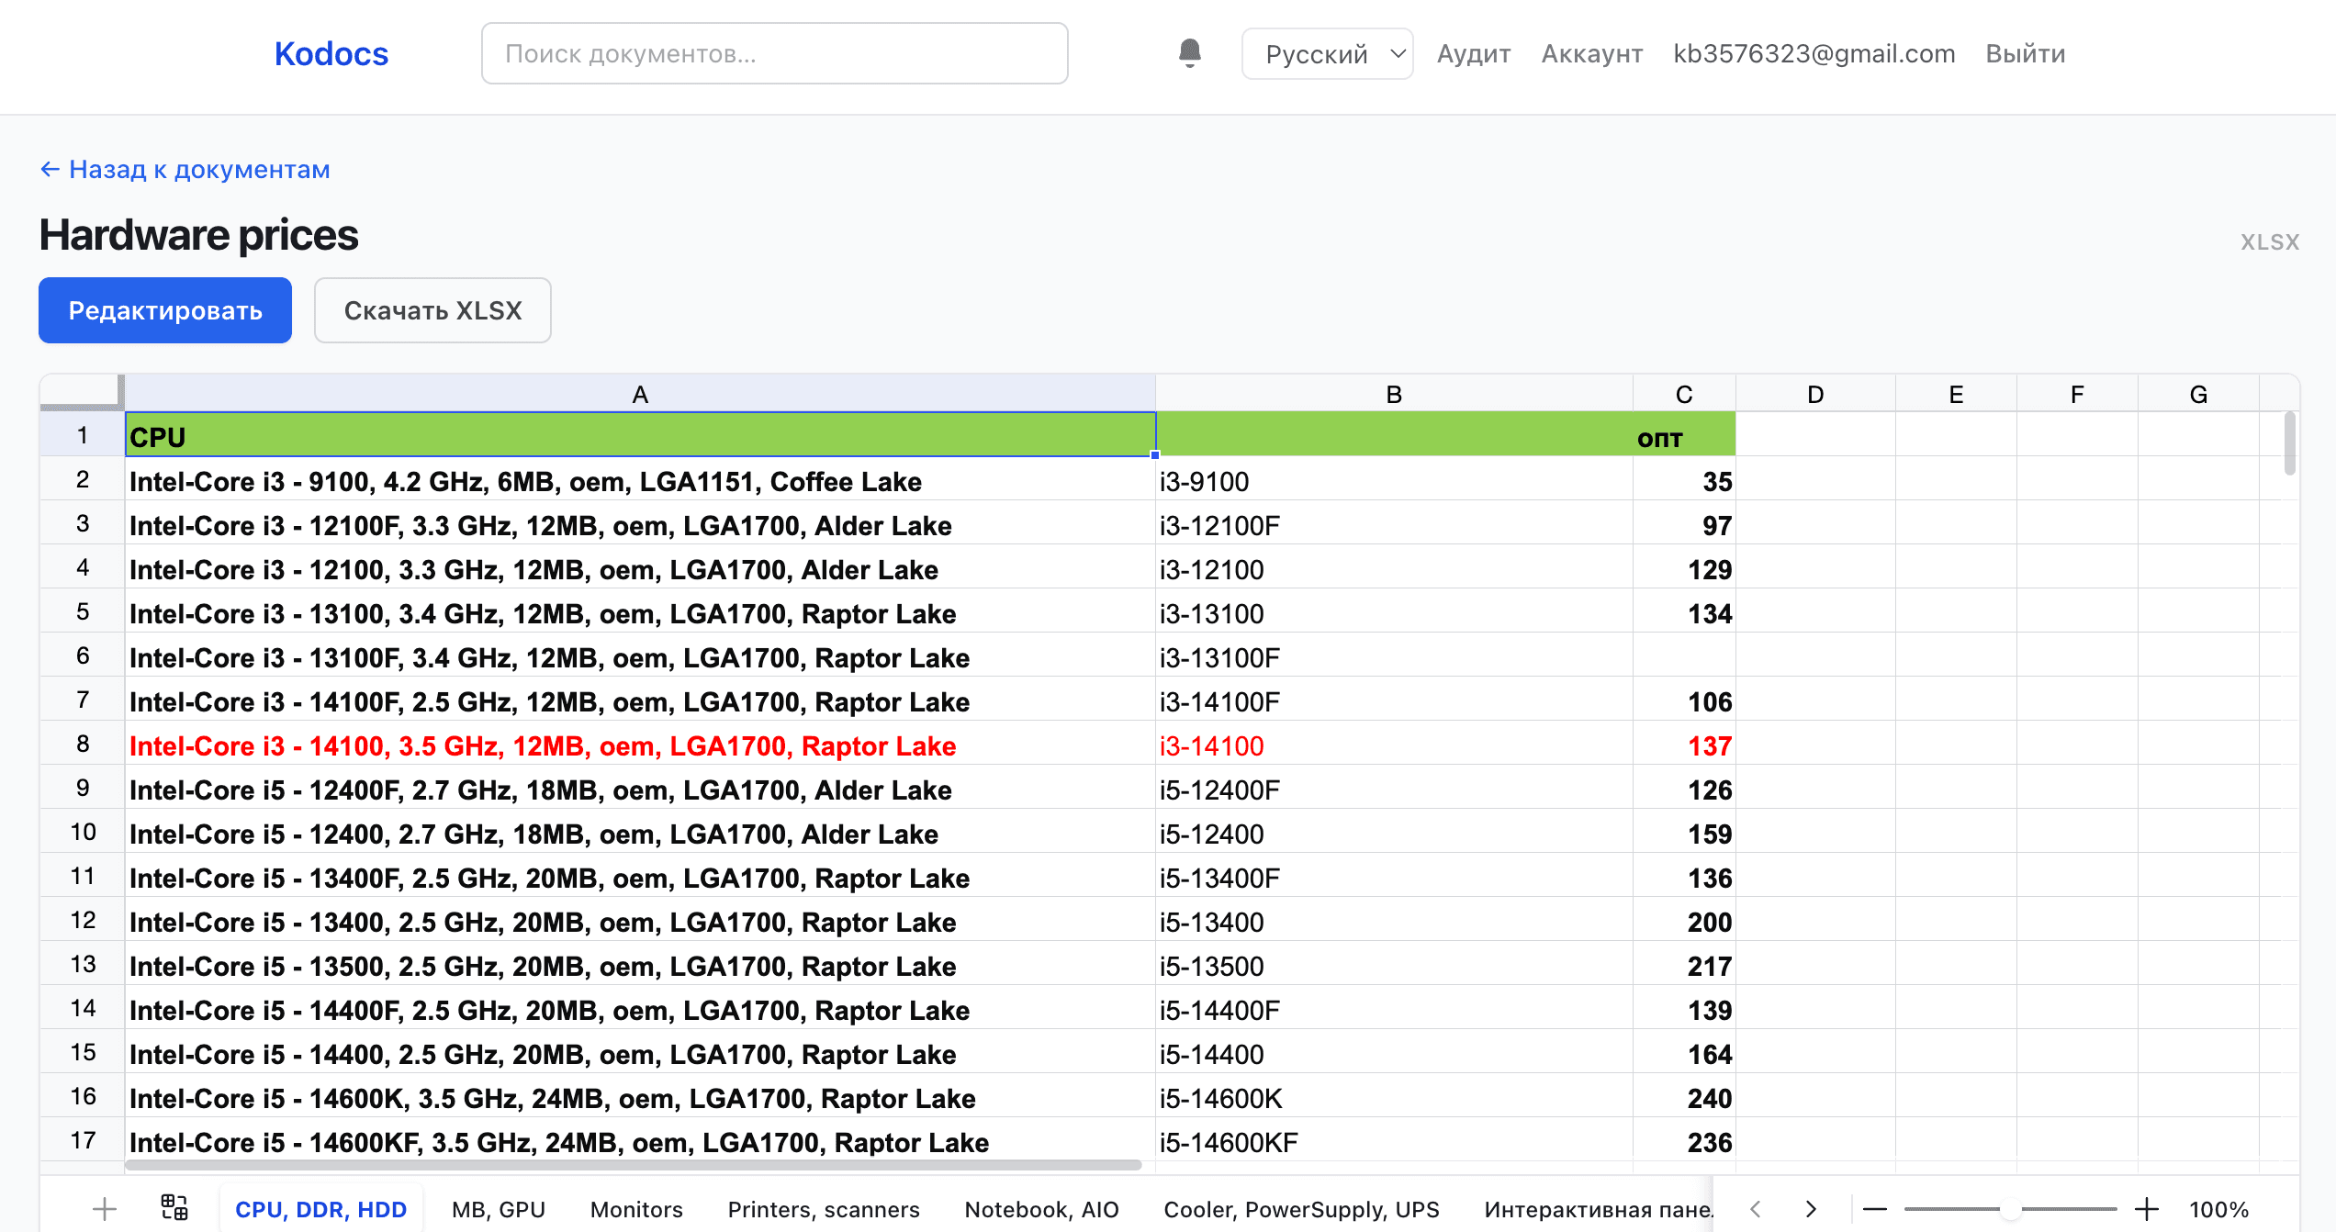Select the i5-14400 cell in column B
The image size is (2336, 1232).
click(x=1394, y=1052)
